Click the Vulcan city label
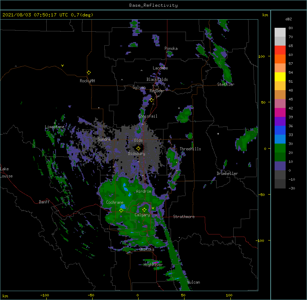The image size is (307, 300). pos(194,282)
